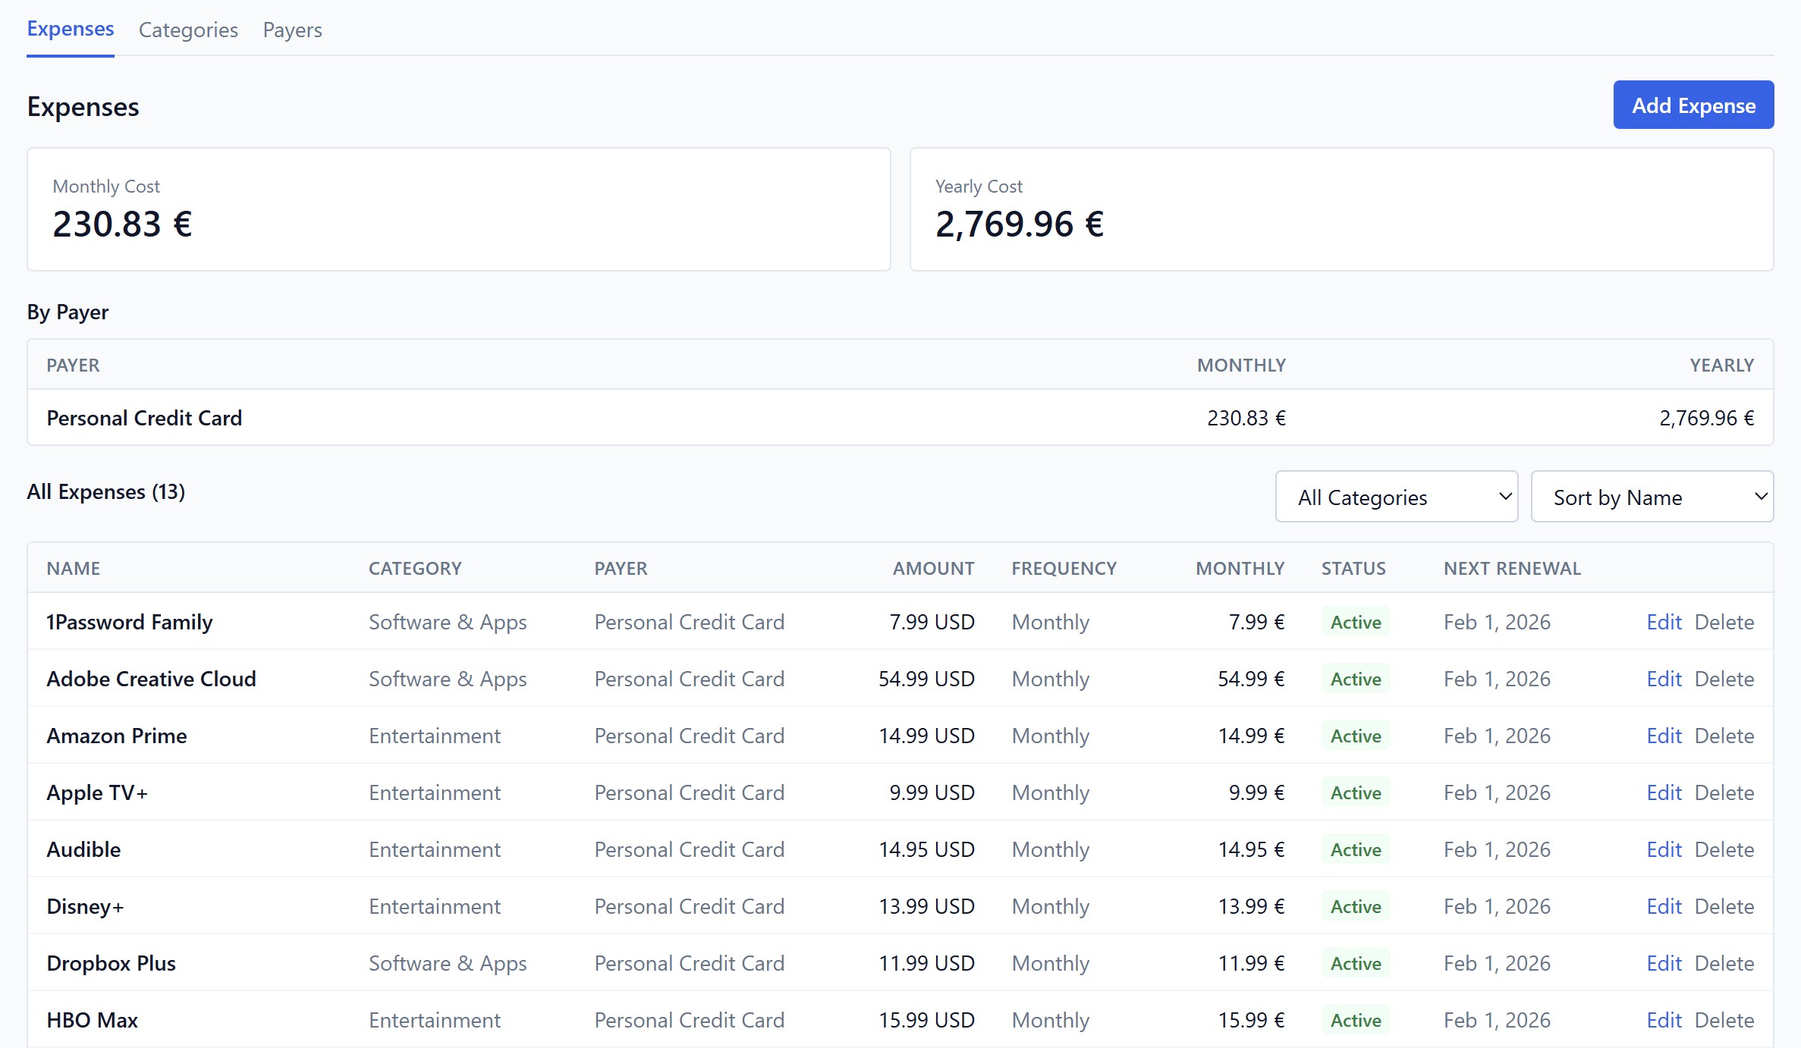Edit the 1Password Family entry
The width and height of the screenshot is (1801, 1048).
[x=1663, y=622]
